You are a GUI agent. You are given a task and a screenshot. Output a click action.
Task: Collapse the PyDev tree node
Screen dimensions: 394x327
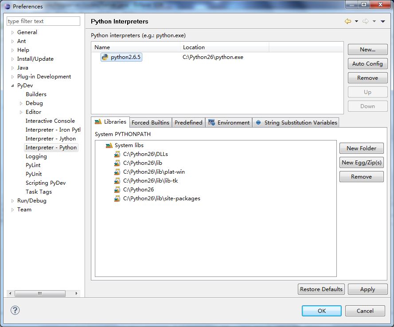[x=12, y=86]
